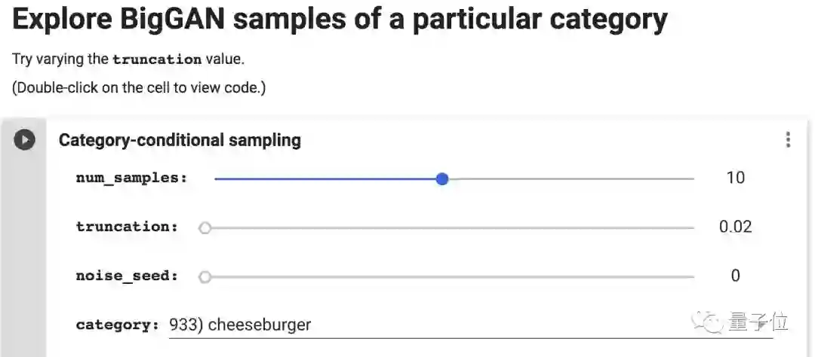The width and height of the screenshot is (815, 357).
Task: Grab the num_samples slider handle
Action: pyautogui.click(x=442, y=178)
